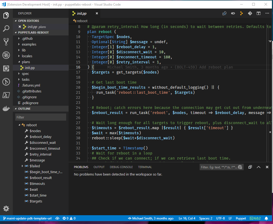Image resolution: width=273 pixels, height=224 pixels.
Task: Open the Source Control view icon
Action: 6,42
